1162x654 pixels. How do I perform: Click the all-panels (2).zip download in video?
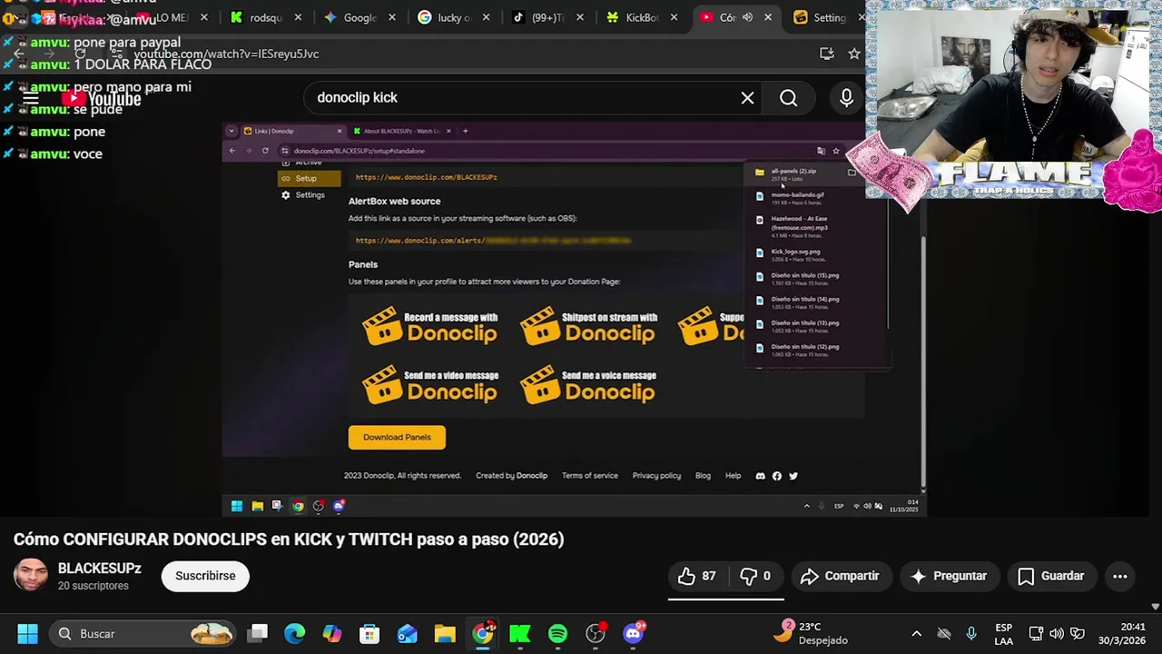tap(793, 173)
